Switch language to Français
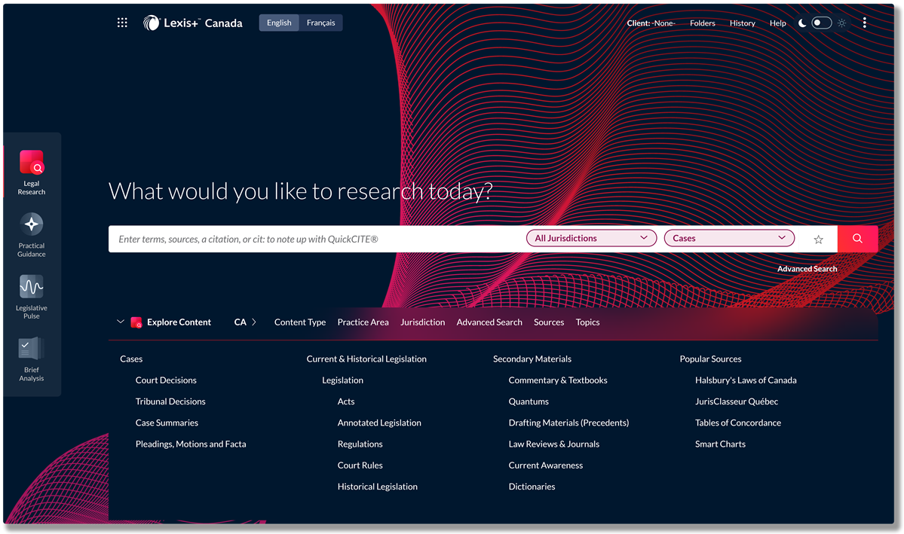The image size is (904, 534). coord(320,23)
